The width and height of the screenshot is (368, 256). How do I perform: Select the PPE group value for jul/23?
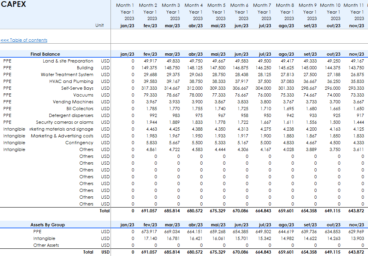click(x=263, y=232)
